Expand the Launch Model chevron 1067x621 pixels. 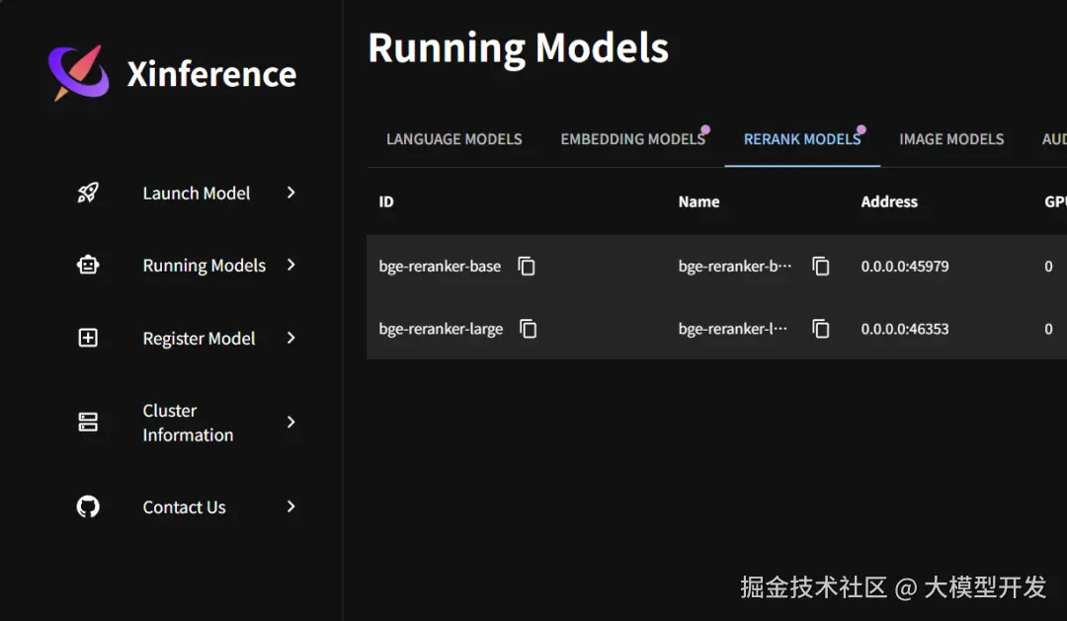pyautogui.click(x=290, y=193)
